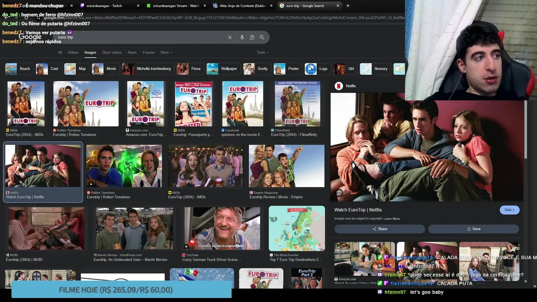Viewport: 537px width, 302px height.
Task: Click the Google logo
Action: click(30, 37)
